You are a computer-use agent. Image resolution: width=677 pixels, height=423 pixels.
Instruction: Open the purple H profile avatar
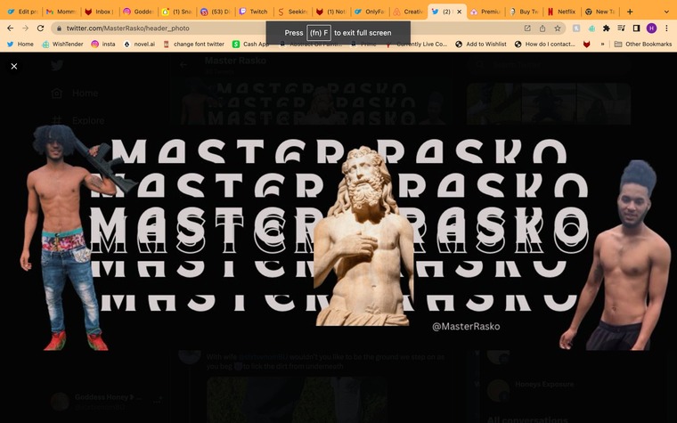pyautogui.click(x=651, y=28)
